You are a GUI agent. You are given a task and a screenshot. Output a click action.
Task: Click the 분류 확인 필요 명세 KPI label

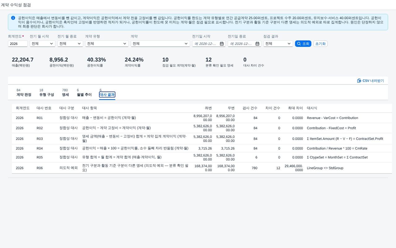tap(219, 66)
